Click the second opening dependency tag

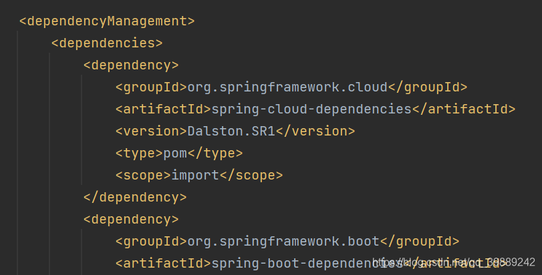click(131, 220)
